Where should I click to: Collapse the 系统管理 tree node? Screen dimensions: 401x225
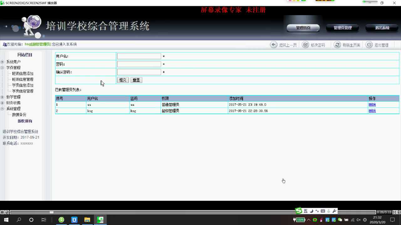(x=2, y=108)
